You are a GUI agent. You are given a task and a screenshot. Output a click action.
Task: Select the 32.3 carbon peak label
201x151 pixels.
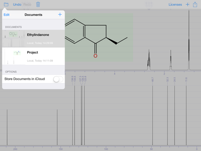(167, 79)
